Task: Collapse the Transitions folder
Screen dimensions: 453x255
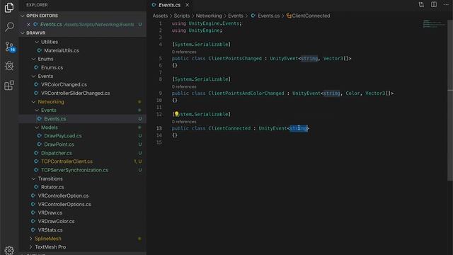Action: tap(33, 178)
